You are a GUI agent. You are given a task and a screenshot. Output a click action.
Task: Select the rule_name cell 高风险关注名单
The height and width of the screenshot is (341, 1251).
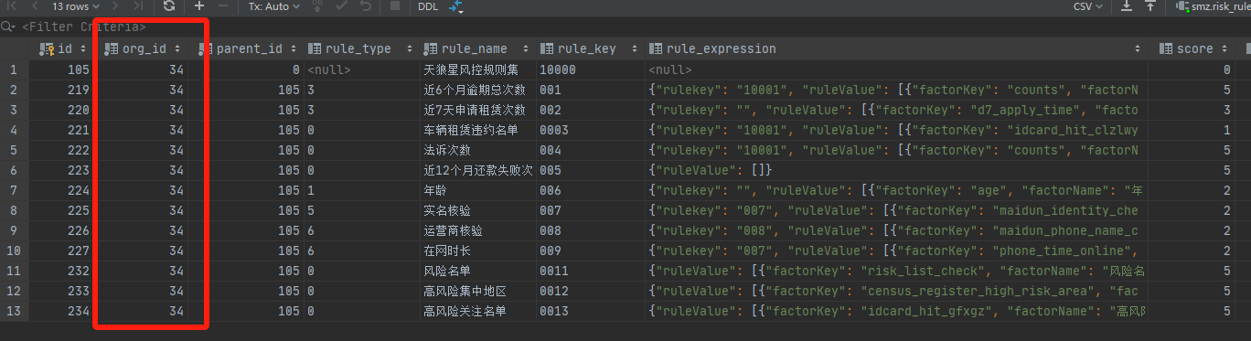point(477,312)
